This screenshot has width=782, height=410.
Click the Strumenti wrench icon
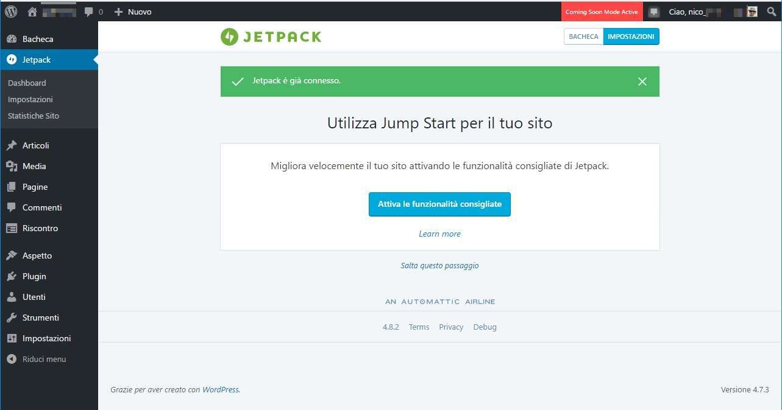pos(12,318)
